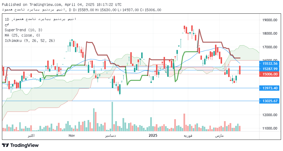The height and width of the screenshot is (151, 283).
Task: Click the اکتبر label on time axis
Action: click(x=31, y=136)
